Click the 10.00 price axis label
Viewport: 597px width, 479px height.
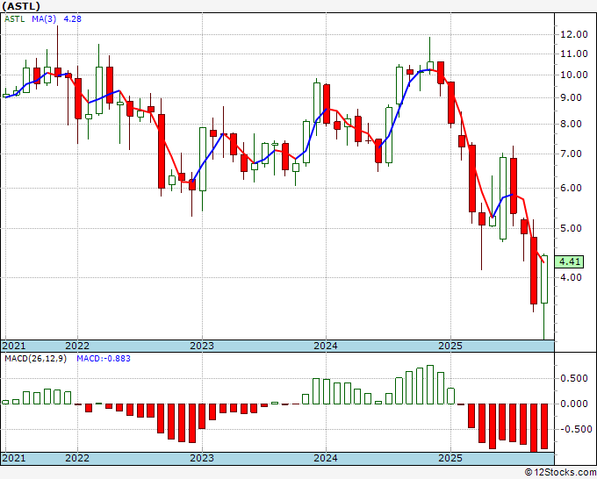coord(574,75)
